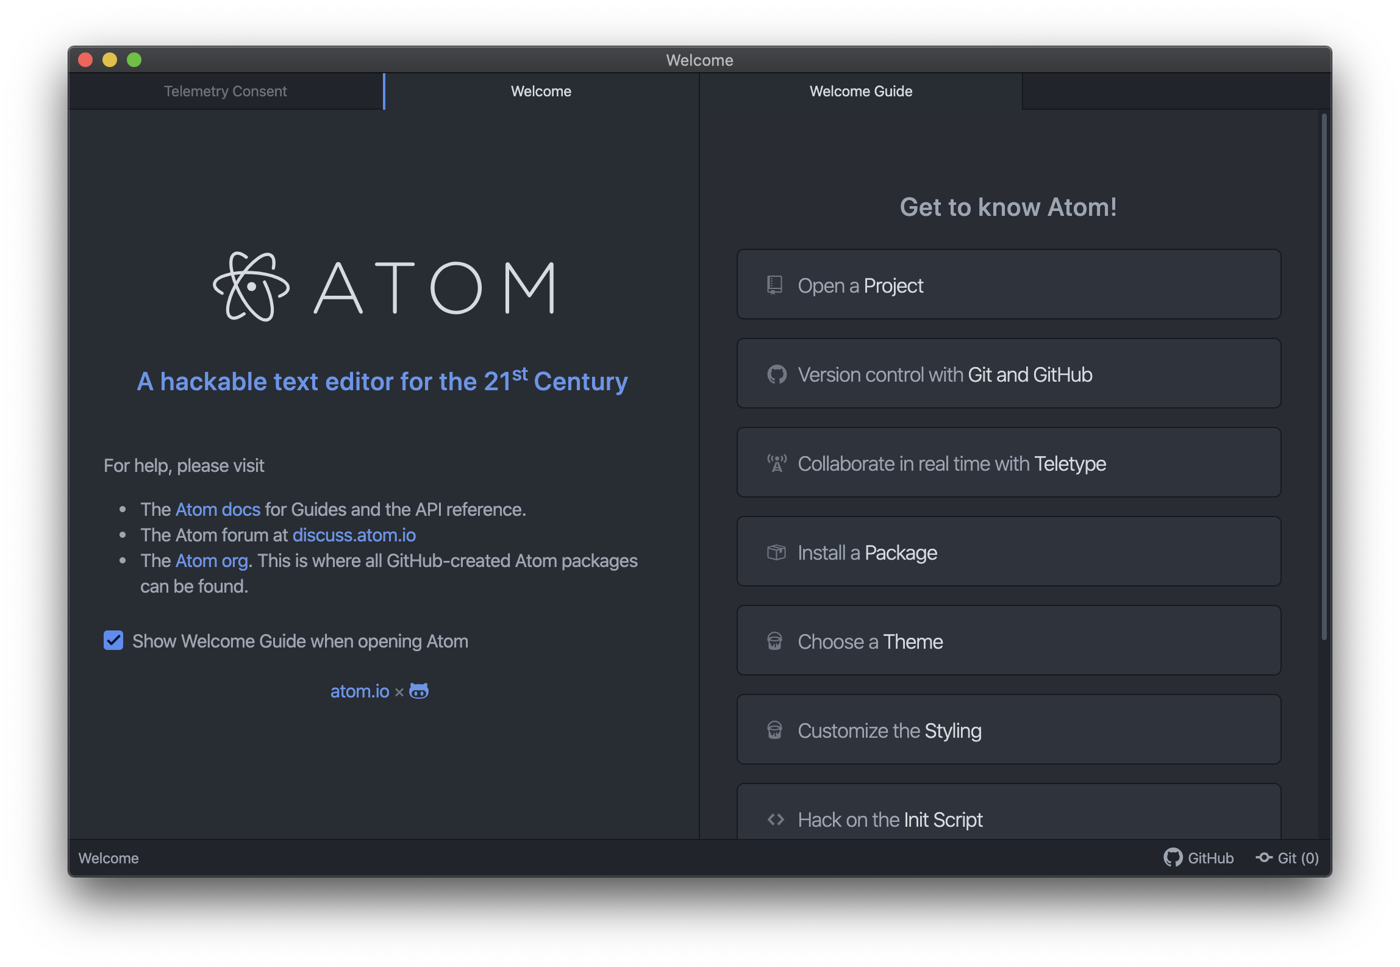Open the Atom docs link
The width and height of the screenshot is (1400, 967).
tap(218, 509)
